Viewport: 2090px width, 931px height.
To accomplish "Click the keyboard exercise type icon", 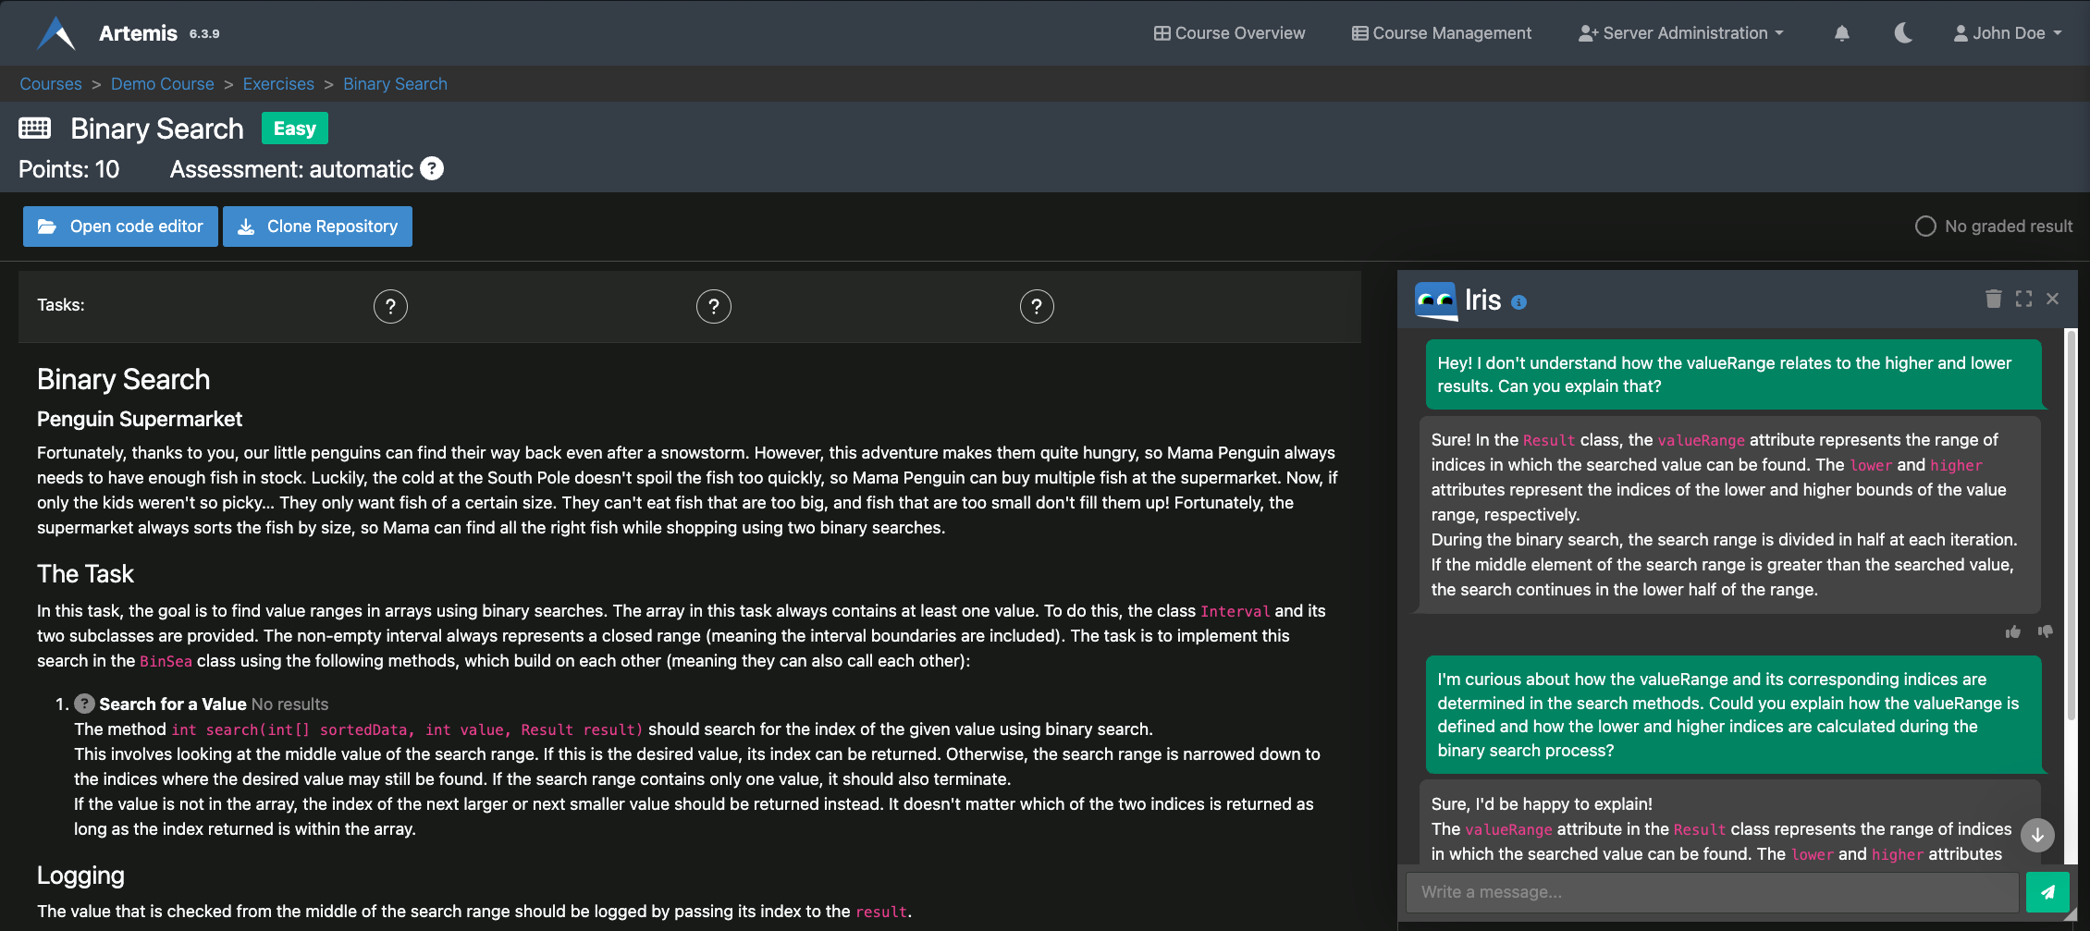I will tap(35, 129).
